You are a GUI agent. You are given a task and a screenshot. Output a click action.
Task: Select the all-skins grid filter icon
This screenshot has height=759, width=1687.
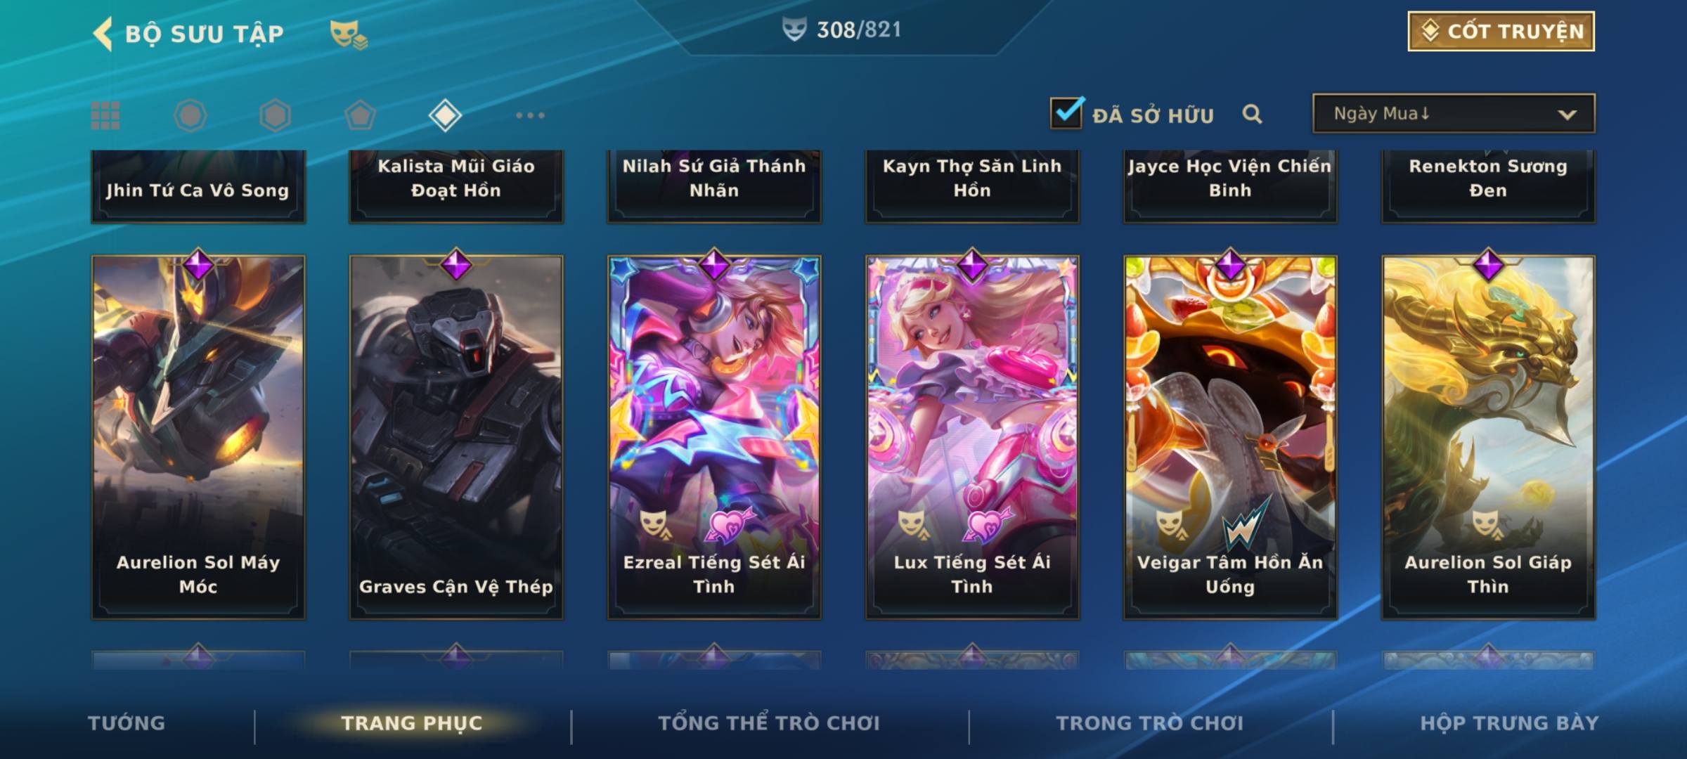pyautogui.click(x=105, y=115)
